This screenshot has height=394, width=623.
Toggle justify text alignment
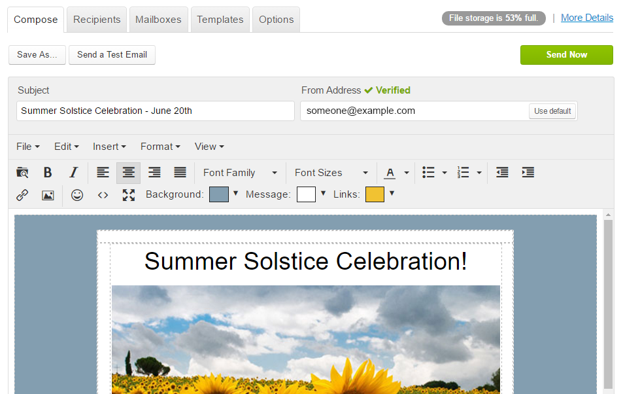tap(180, 173)
